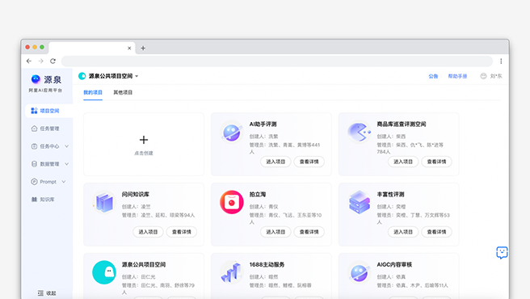Enter the AI助手评测 project

pos(276,162)
